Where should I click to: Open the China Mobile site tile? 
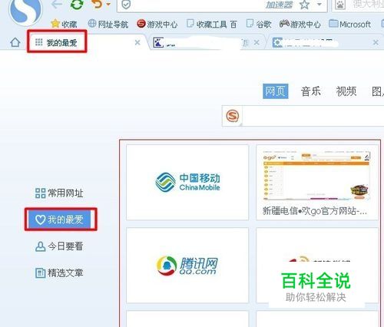(187, 182)
